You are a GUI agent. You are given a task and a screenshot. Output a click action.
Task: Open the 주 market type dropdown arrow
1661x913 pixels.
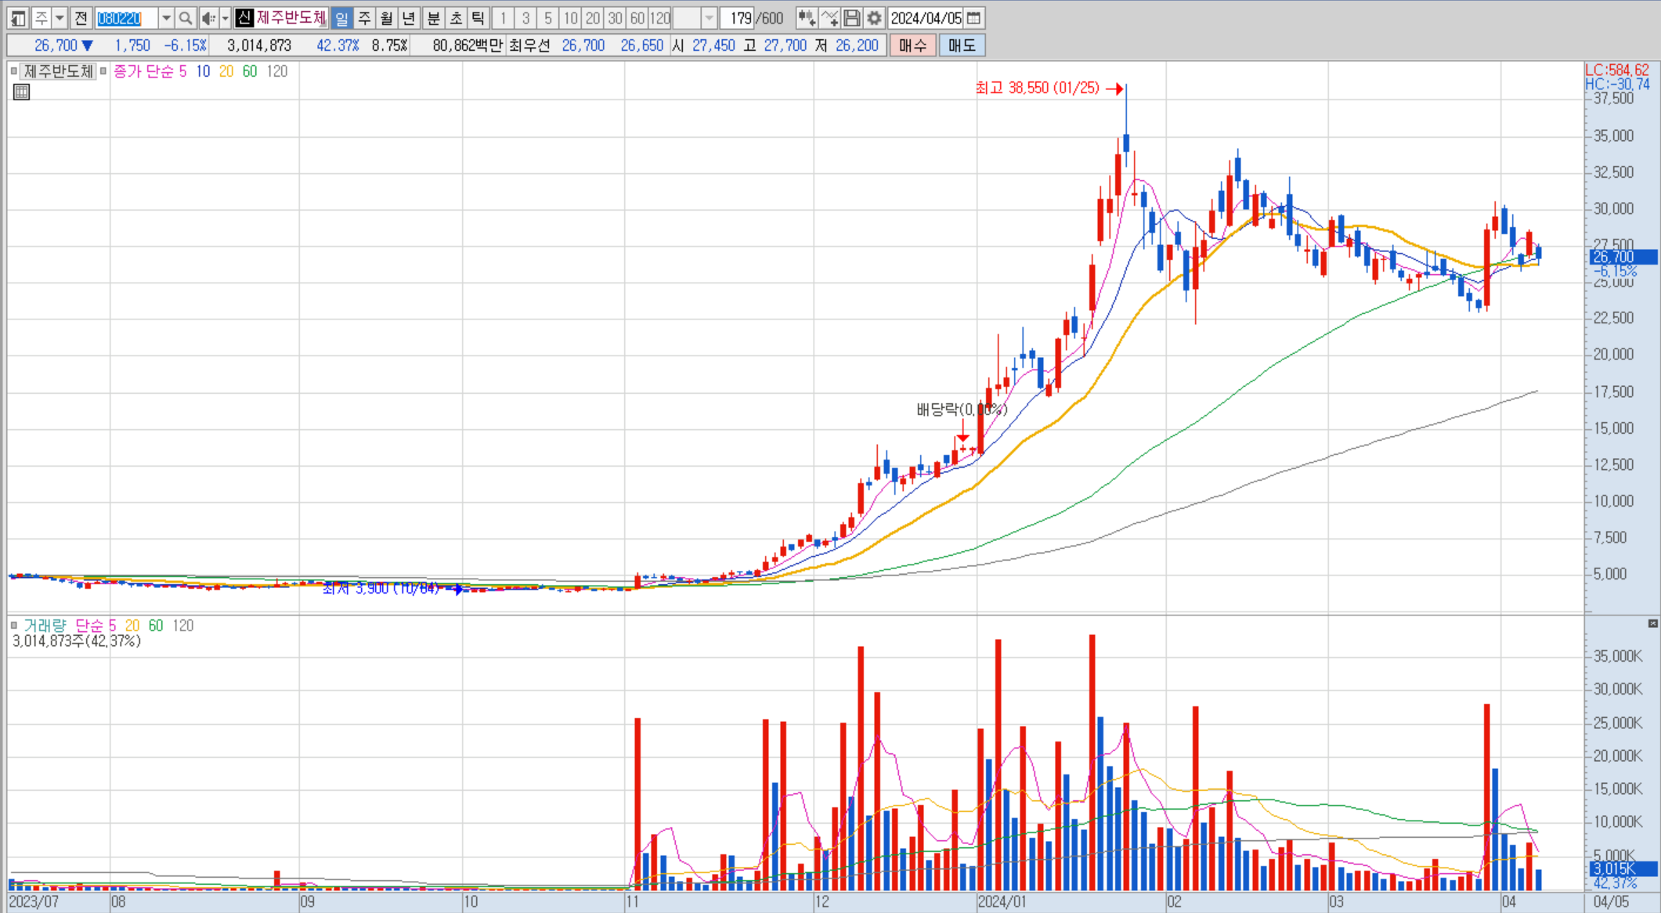[x=59, y=18]
